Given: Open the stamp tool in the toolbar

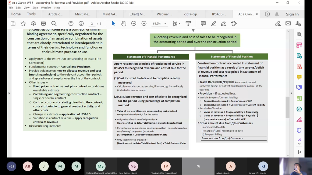Looking at the screenshot, I should (234, 24).
